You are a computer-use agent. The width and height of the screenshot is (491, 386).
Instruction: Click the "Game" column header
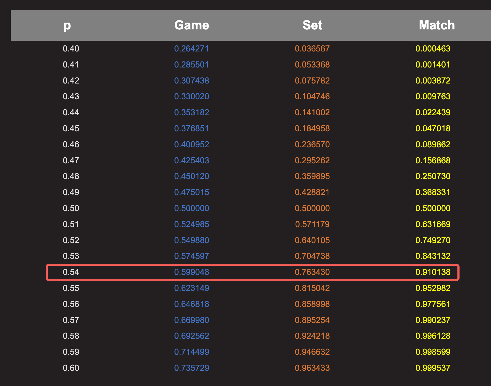point(191,25)
